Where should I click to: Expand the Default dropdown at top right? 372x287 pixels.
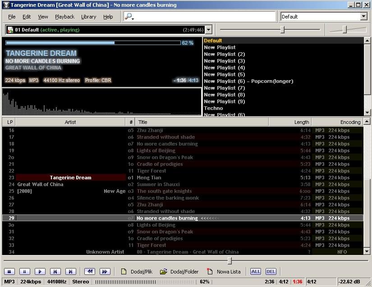pyautogui.click(x=363, y=17)
